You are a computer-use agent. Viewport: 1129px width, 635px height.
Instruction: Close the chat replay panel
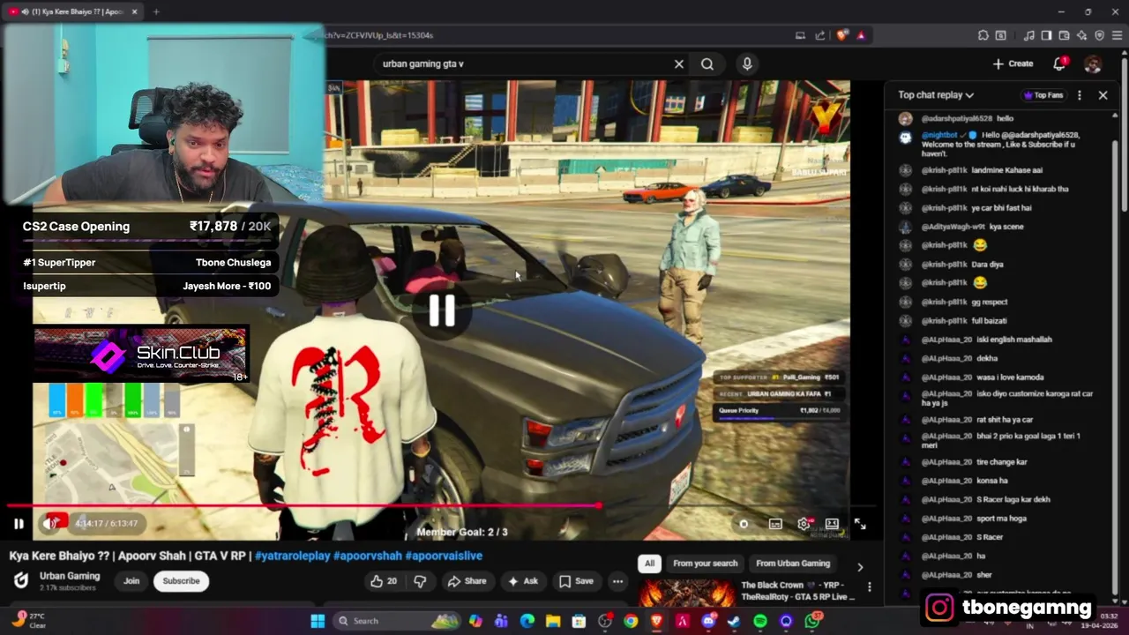(1103, 95)
